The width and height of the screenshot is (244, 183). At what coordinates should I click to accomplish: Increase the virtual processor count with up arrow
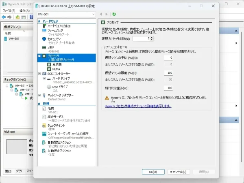point(152,37)
